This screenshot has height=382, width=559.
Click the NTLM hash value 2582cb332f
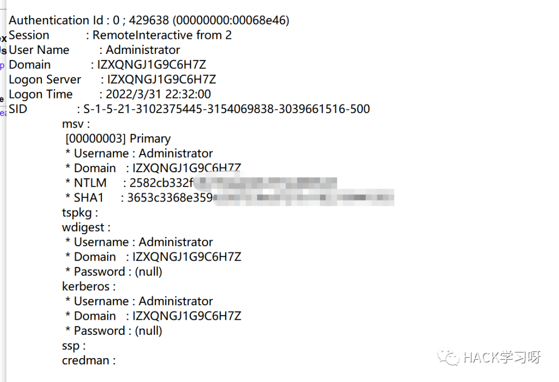pyautogui.click(x=161, y=183)
